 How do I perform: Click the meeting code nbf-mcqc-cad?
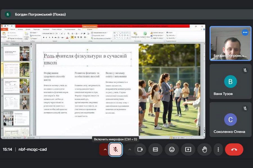pyautogui.click(x=33, y=150)
